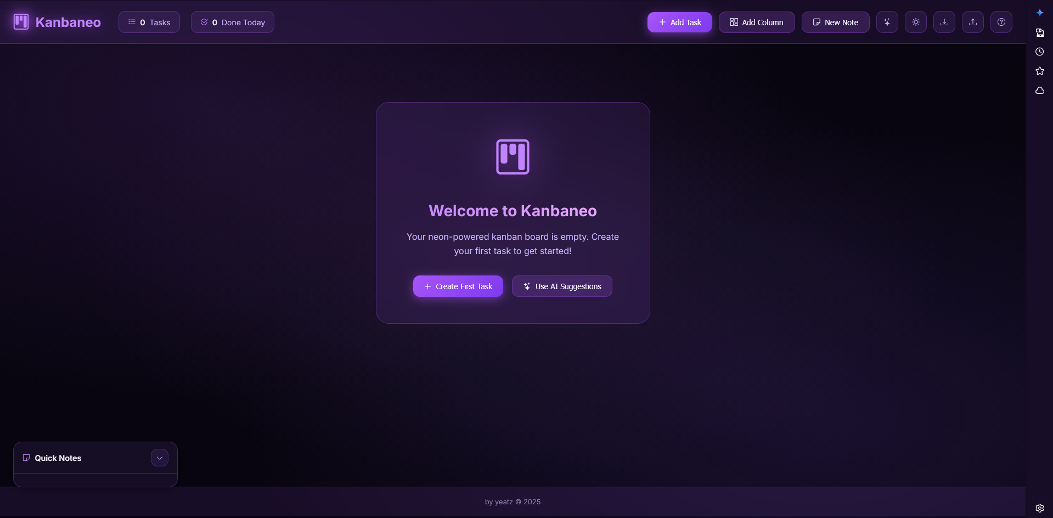Create a note with New Note
The height and width of the screenshot is (518, 1053).
[x=835, y=22]
